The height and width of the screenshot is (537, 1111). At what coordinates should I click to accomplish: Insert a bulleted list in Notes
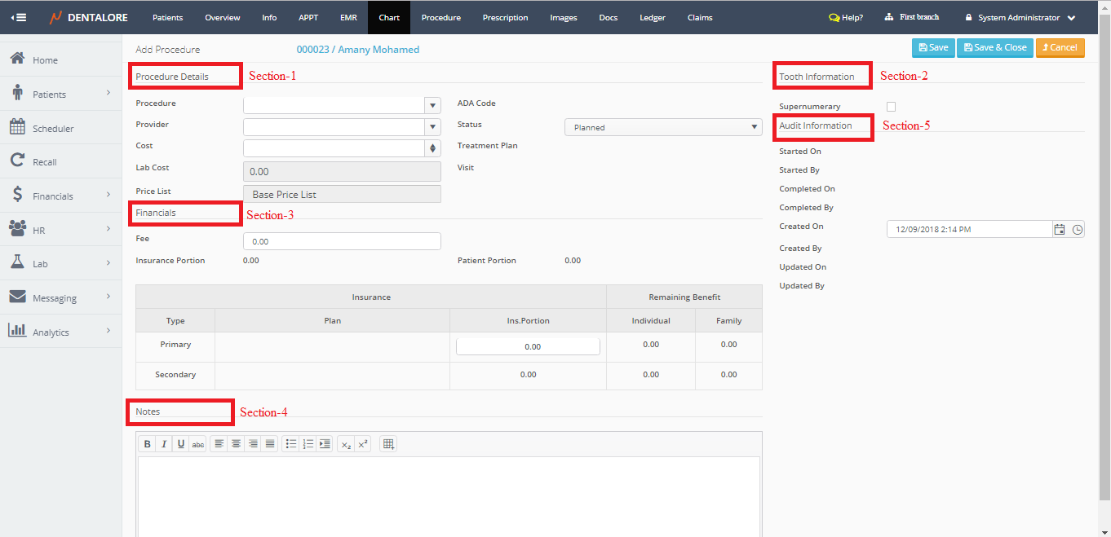coord(291,444)
